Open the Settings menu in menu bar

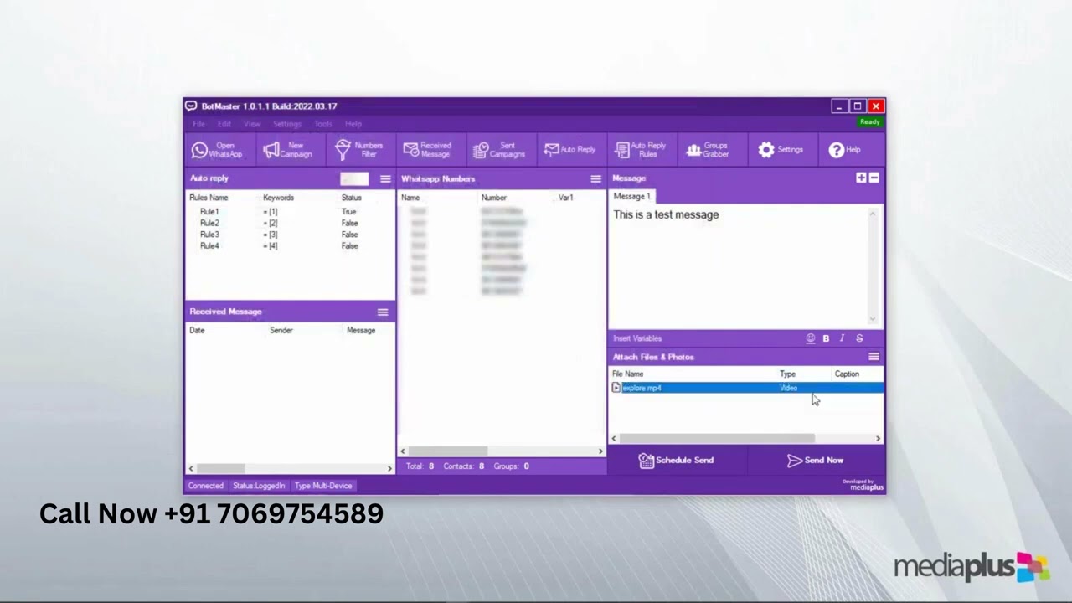click(287, 124)
